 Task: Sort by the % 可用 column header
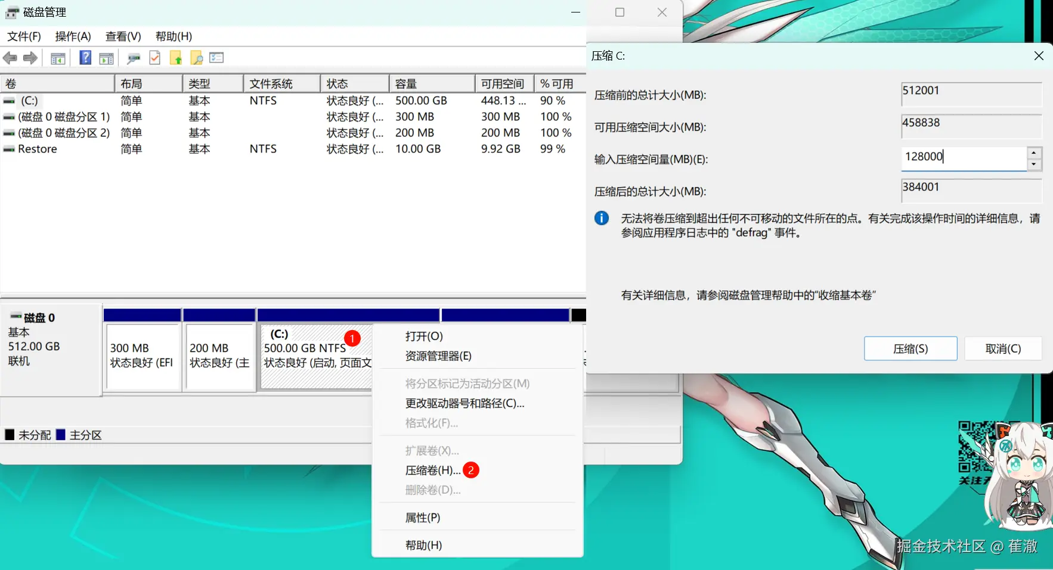click(560, 84)
